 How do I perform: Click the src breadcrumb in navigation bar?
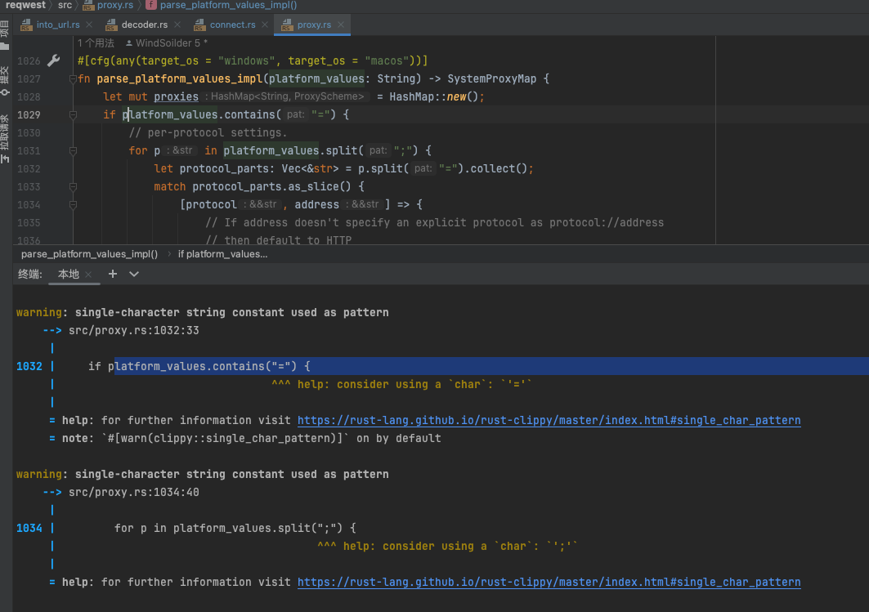click(x=65, y=5)
